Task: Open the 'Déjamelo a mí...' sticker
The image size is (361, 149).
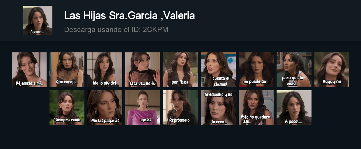Action: [x=29, y=70]
